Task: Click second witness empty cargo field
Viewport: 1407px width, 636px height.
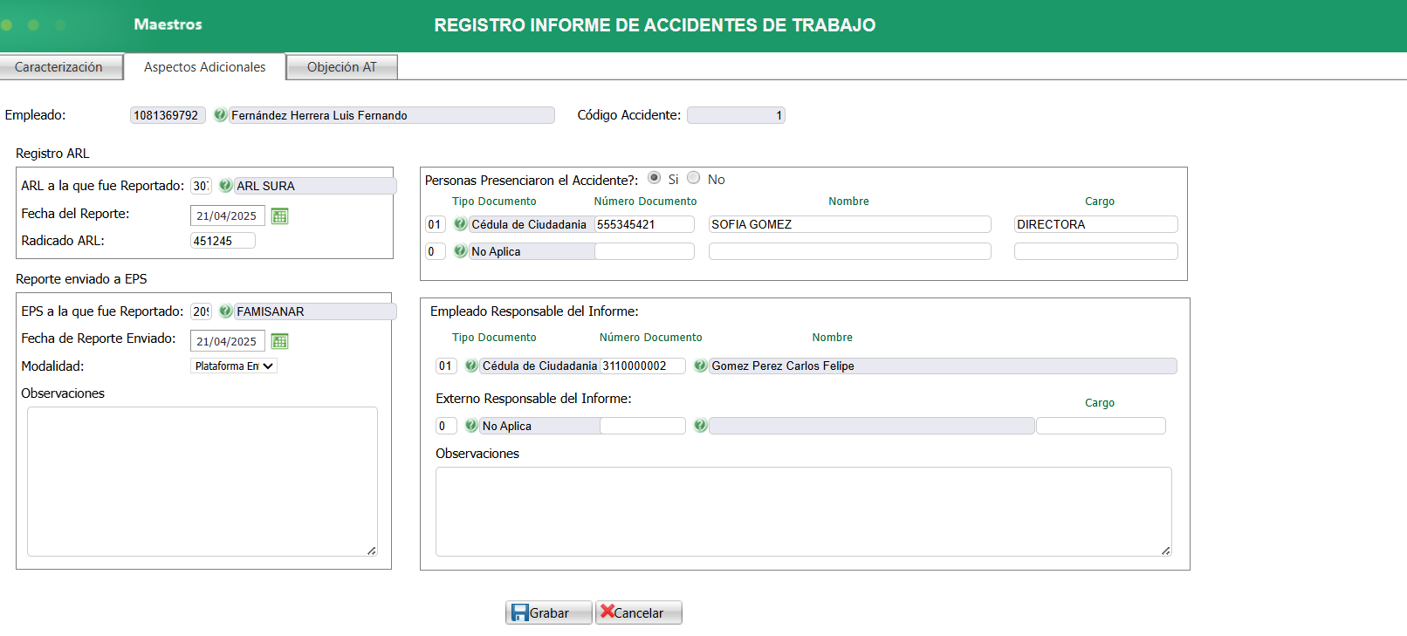Action: coord(1096,251)
